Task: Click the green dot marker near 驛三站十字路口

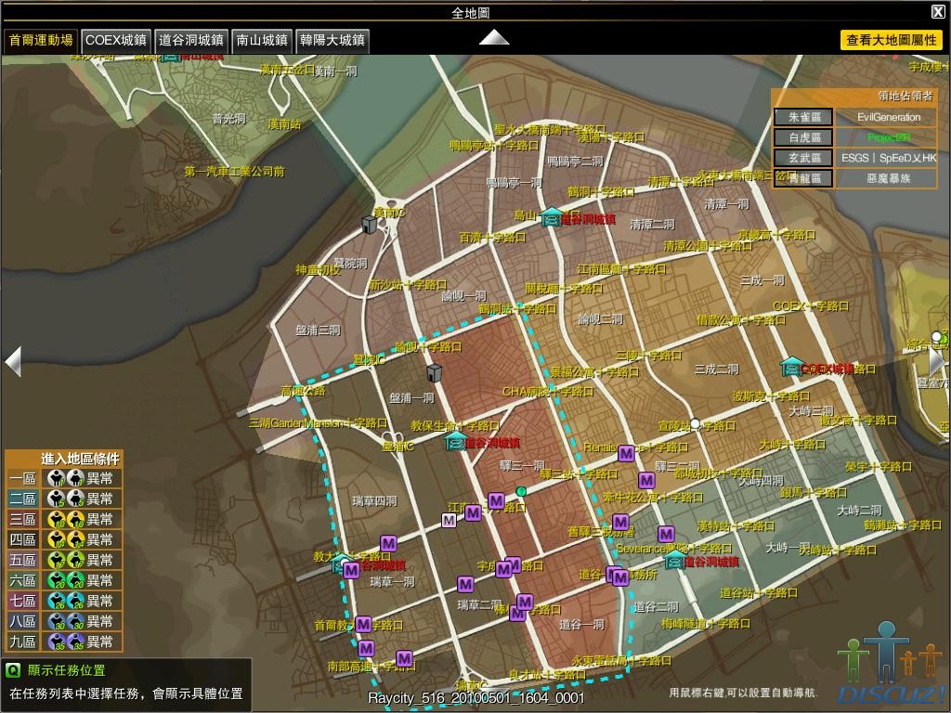Action: coord(521,490)
